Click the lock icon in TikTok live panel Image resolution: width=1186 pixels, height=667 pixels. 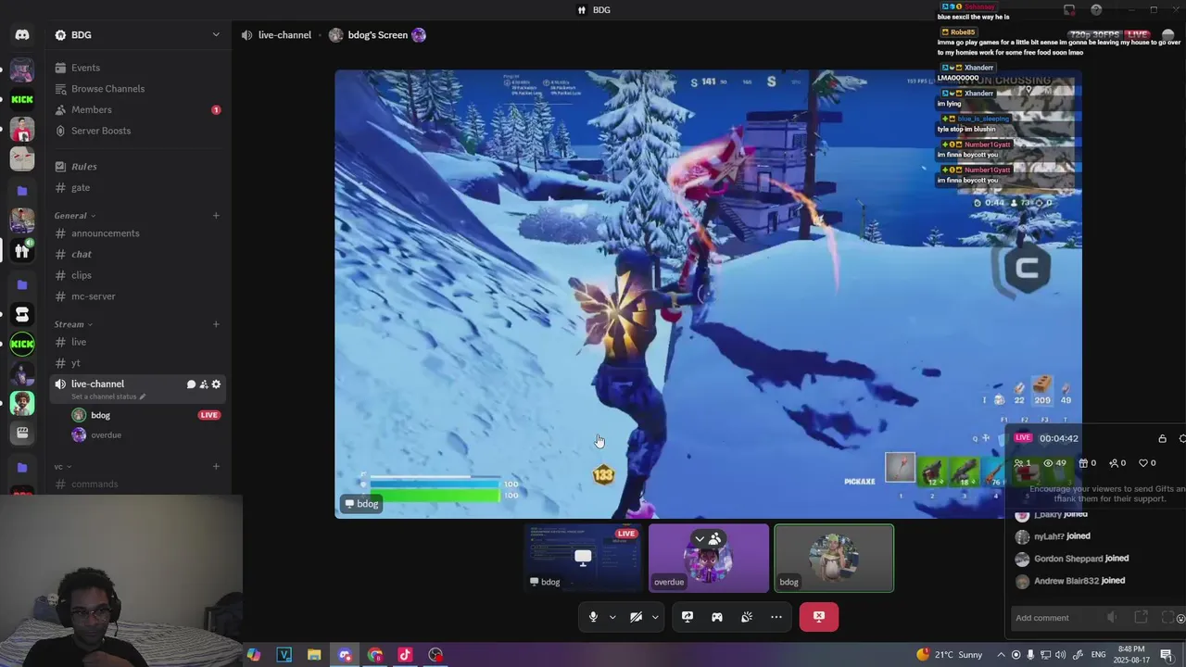tap(1162, 439)
